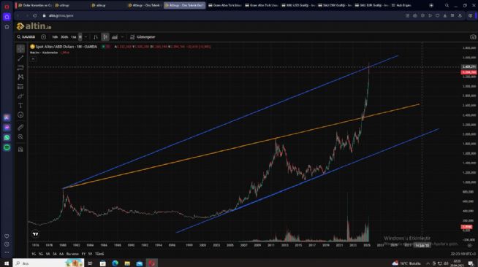Open chart type dropdown next to area icon

[x=122, y=36]
